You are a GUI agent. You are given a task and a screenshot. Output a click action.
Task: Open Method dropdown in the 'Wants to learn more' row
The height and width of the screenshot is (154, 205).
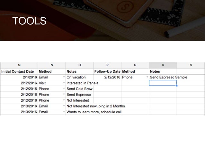pos(64,112)
